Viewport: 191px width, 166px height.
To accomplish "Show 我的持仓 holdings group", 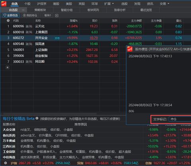I will coord(30,15).
